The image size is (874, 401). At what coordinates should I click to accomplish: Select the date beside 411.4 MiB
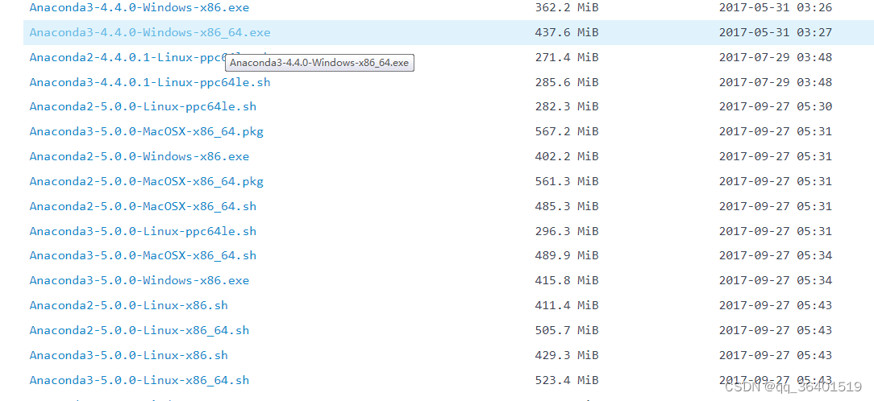click(x=776, y=305)
